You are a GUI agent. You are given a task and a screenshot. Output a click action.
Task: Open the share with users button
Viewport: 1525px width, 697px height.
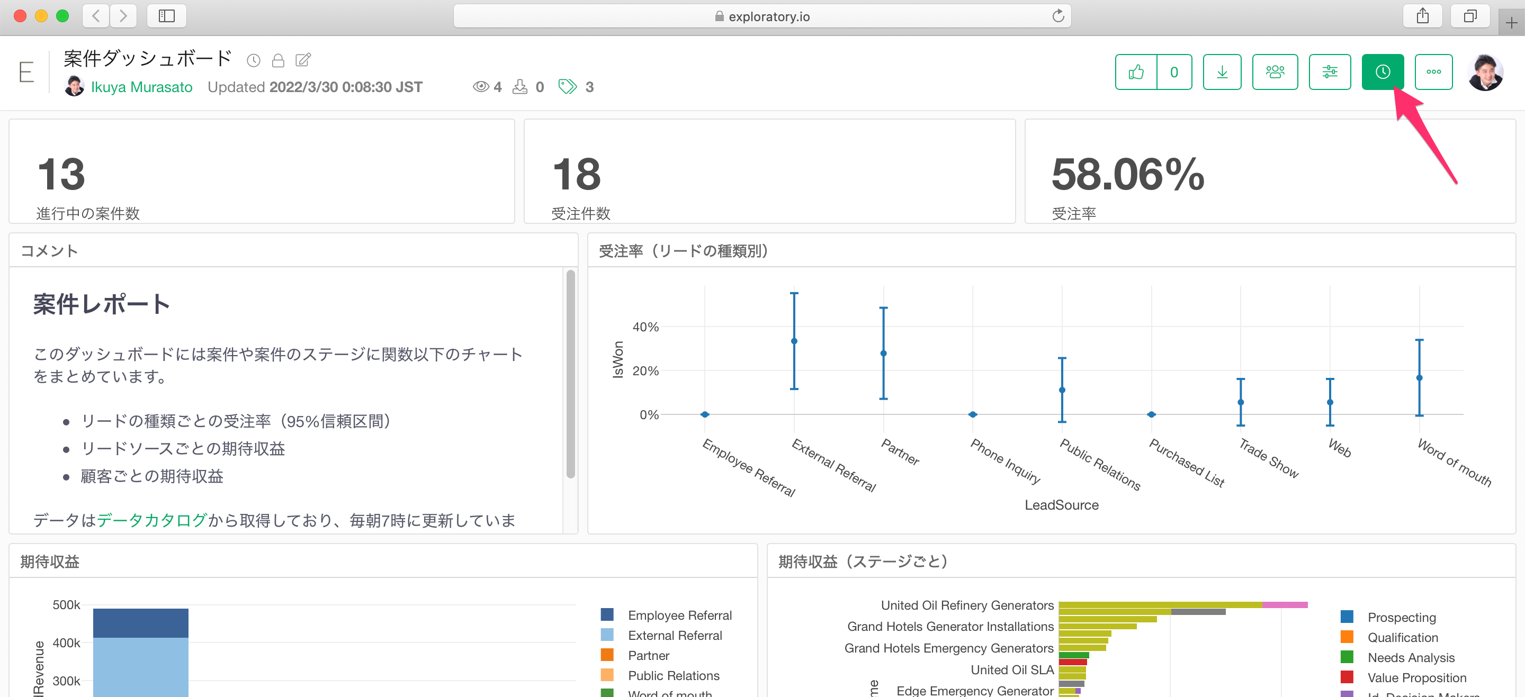point(1275,72)
